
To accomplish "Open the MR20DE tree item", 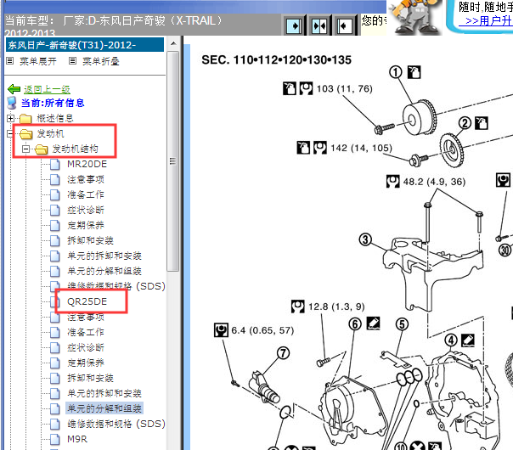I will tap(87, 164).
